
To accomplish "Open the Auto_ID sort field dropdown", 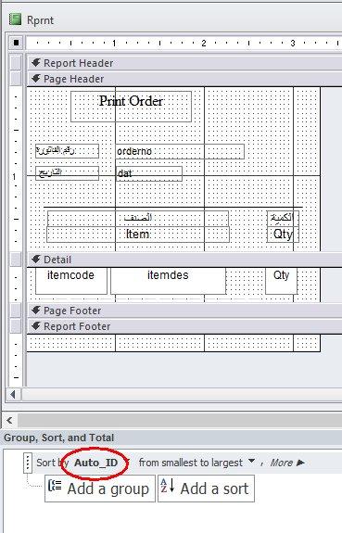I will pyautogui.click(x=128, y=462).
